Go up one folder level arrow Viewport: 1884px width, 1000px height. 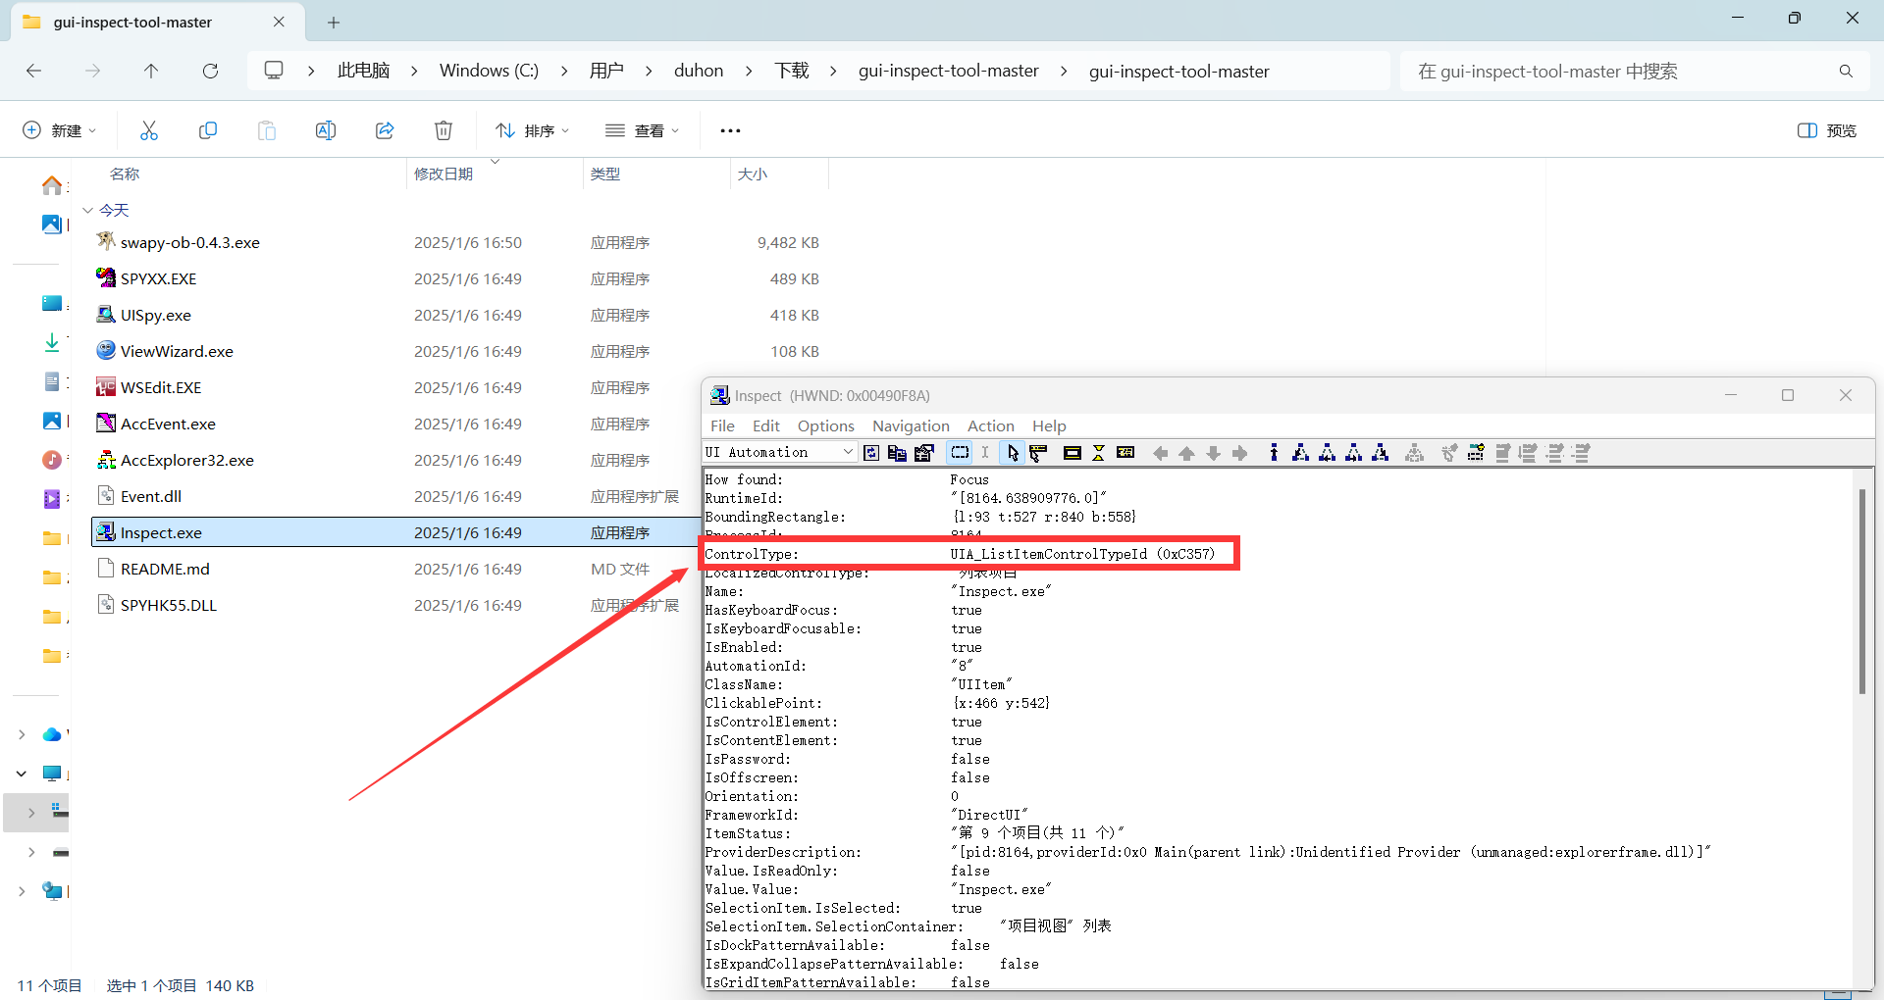(x=151, y=71)
